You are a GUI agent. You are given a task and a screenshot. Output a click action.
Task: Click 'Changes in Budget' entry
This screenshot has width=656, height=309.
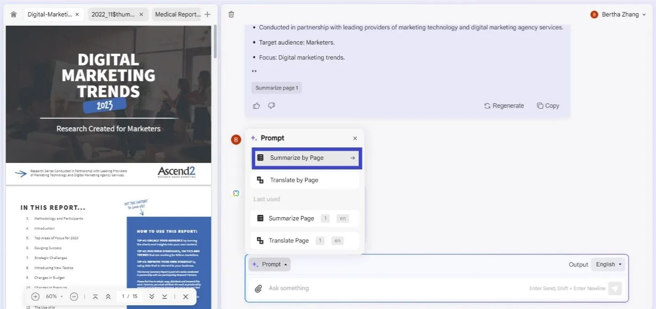point(49,278)
